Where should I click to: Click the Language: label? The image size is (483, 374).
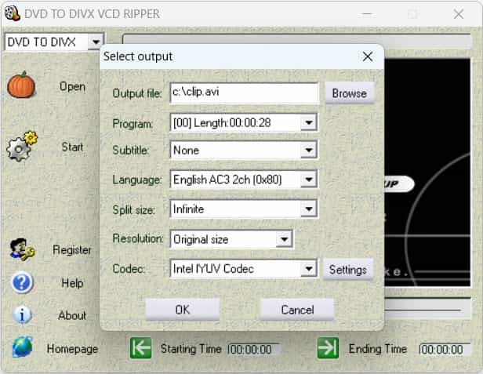tap(137, 180)
